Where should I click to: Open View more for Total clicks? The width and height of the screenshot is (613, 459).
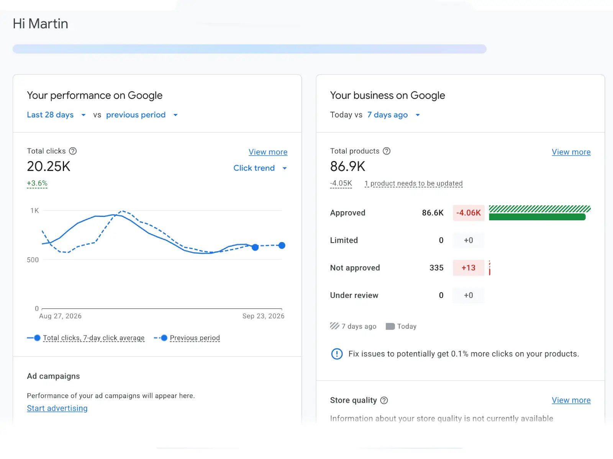[x=268, y=152]
